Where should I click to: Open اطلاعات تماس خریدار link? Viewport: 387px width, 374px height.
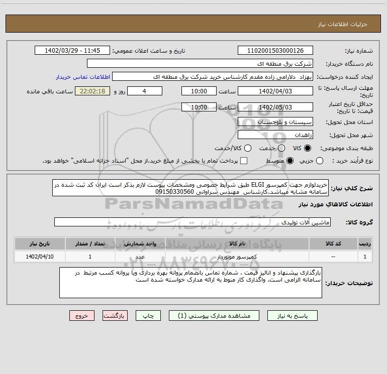(x=83, y=77)
